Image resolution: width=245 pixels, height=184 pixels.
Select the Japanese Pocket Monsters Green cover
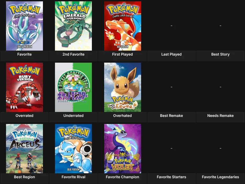pos(74,87)
